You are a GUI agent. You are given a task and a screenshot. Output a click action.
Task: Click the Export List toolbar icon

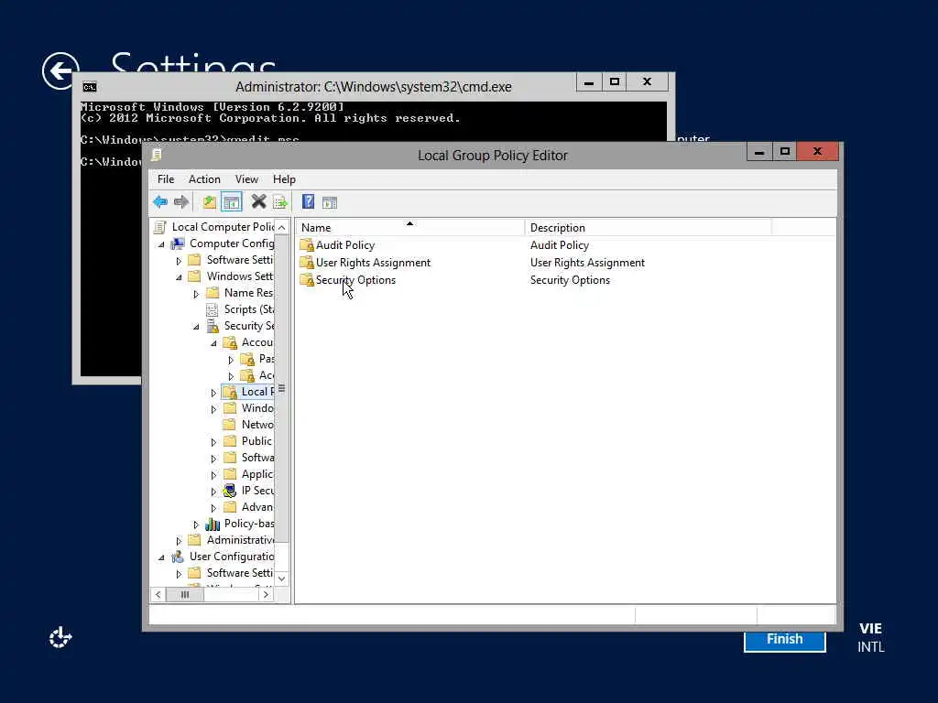pos(280,202)
